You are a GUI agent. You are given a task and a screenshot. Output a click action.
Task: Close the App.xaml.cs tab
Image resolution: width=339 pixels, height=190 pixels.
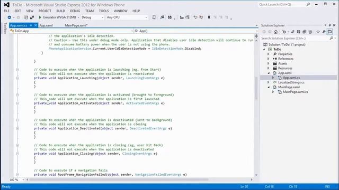point(35,25)
